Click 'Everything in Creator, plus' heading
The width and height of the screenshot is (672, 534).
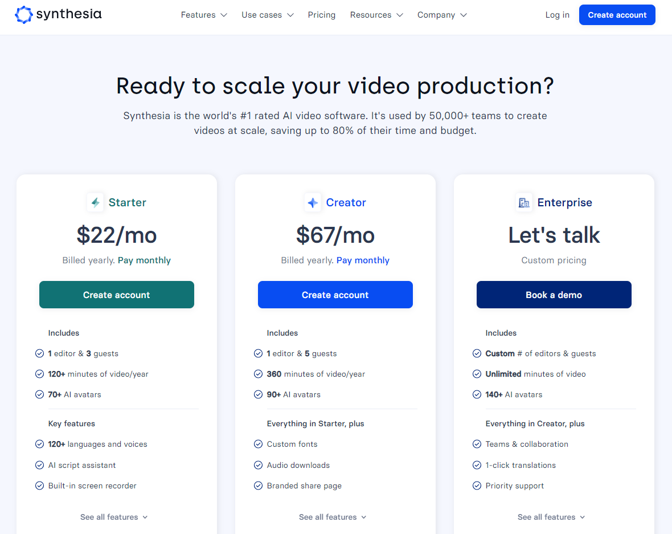(x=535, y=424)
